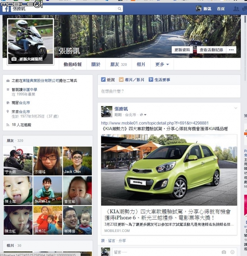Open friend thumbnail 吳秀花

[48, 220]
